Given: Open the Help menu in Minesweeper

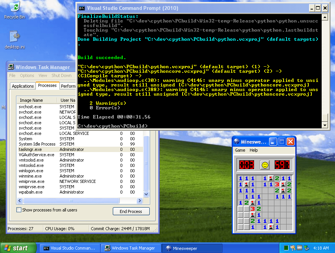Looking at the screenshot, I should coord(253,150).
